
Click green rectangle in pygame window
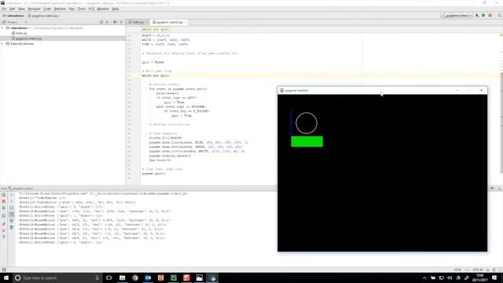(307, 141)
